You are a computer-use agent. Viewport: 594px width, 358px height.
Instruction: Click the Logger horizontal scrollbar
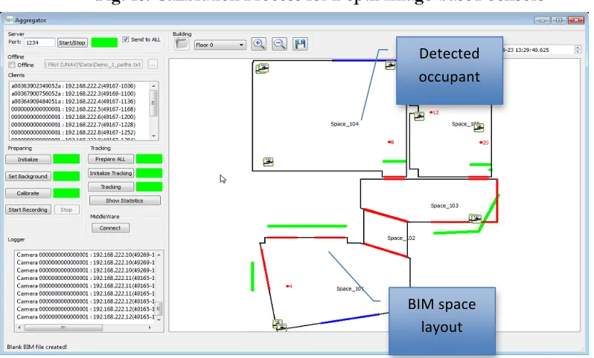point(84,328)
